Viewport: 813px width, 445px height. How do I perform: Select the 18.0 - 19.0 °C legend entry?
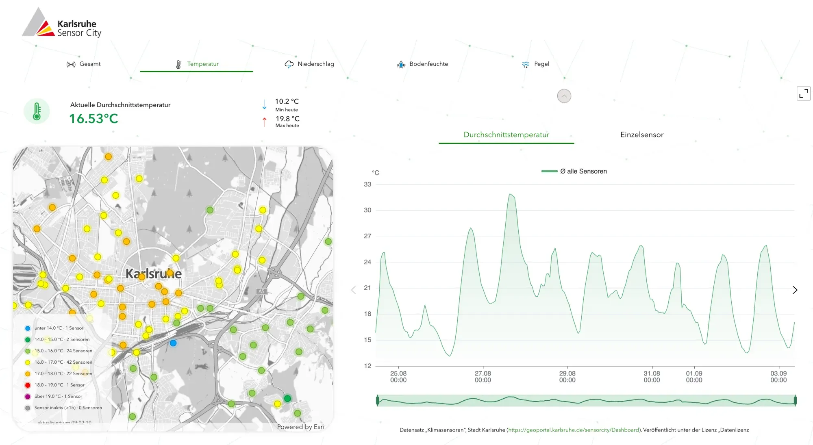54,385
